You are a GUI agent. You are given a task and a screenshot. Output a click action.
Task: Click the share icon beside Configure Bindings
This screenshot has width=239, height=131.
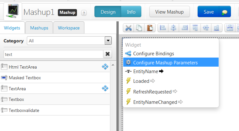[x=128, y=53]
